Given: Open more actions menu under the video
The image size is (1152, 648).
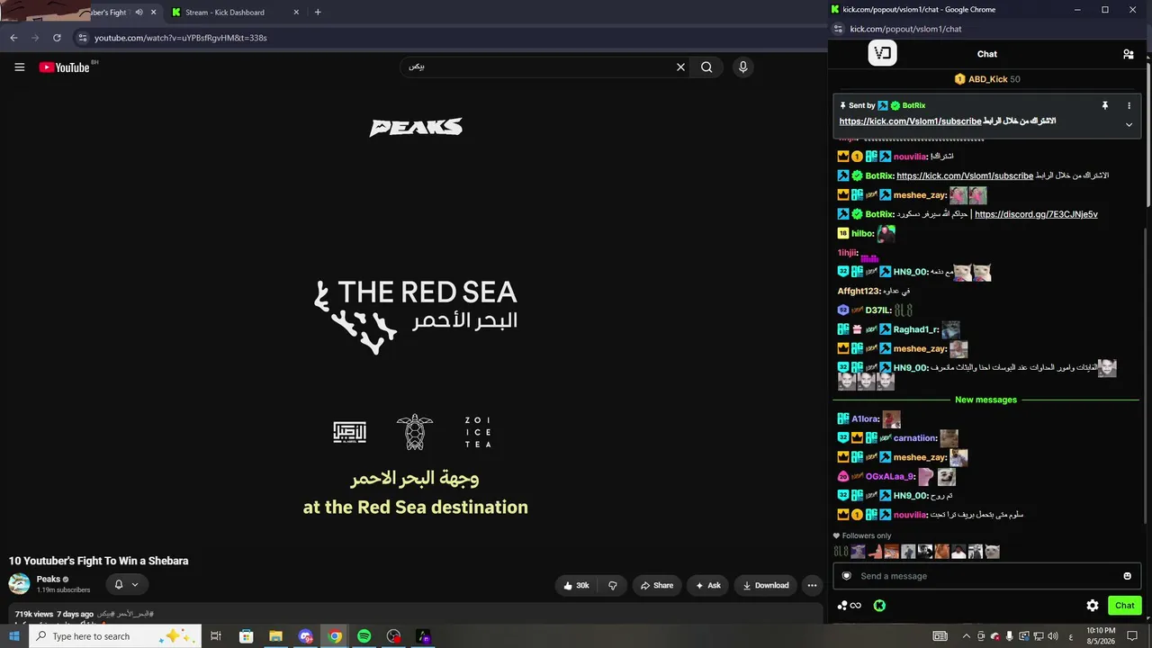Looking at the screenshot, I should click(x=812, y=585).
